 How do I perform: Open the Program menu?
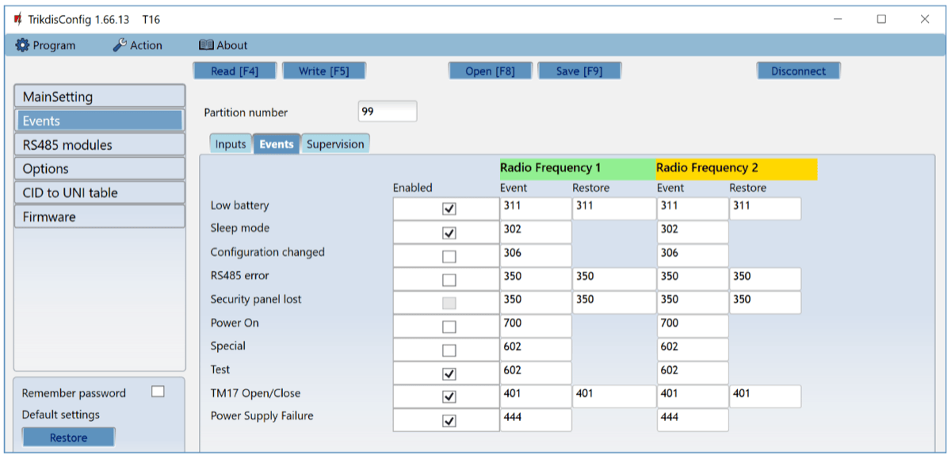[46, 45]
